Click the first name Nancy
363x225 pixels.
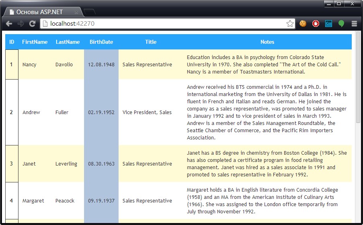pyautogui.click(x=29, y=65)
